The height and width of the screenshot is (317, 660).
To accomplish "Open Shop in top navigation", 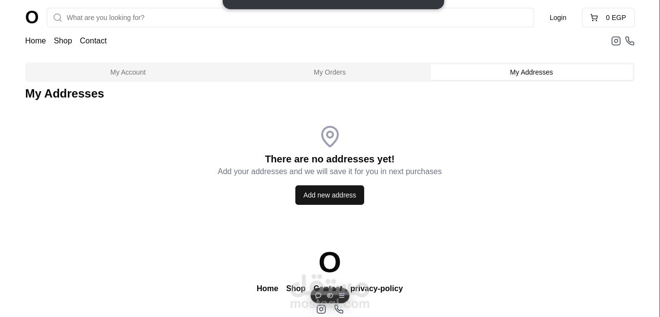I will (63, 41).
